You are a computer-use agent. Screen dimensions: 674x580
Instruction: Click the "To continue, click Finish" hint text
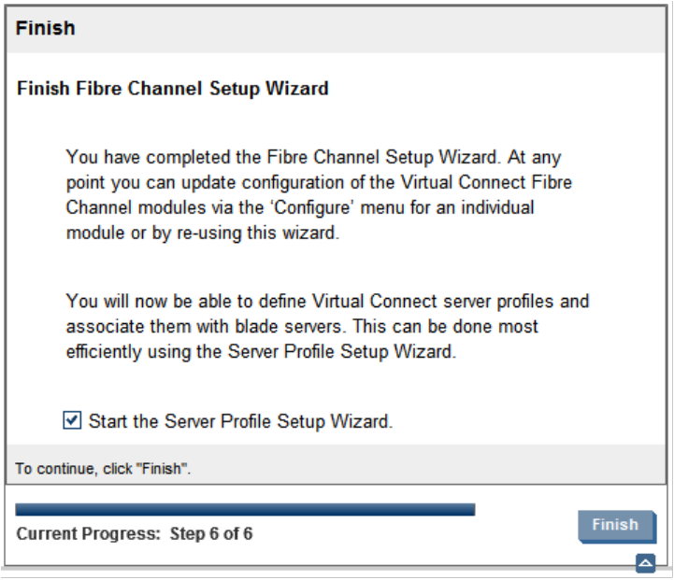point(103,469)
